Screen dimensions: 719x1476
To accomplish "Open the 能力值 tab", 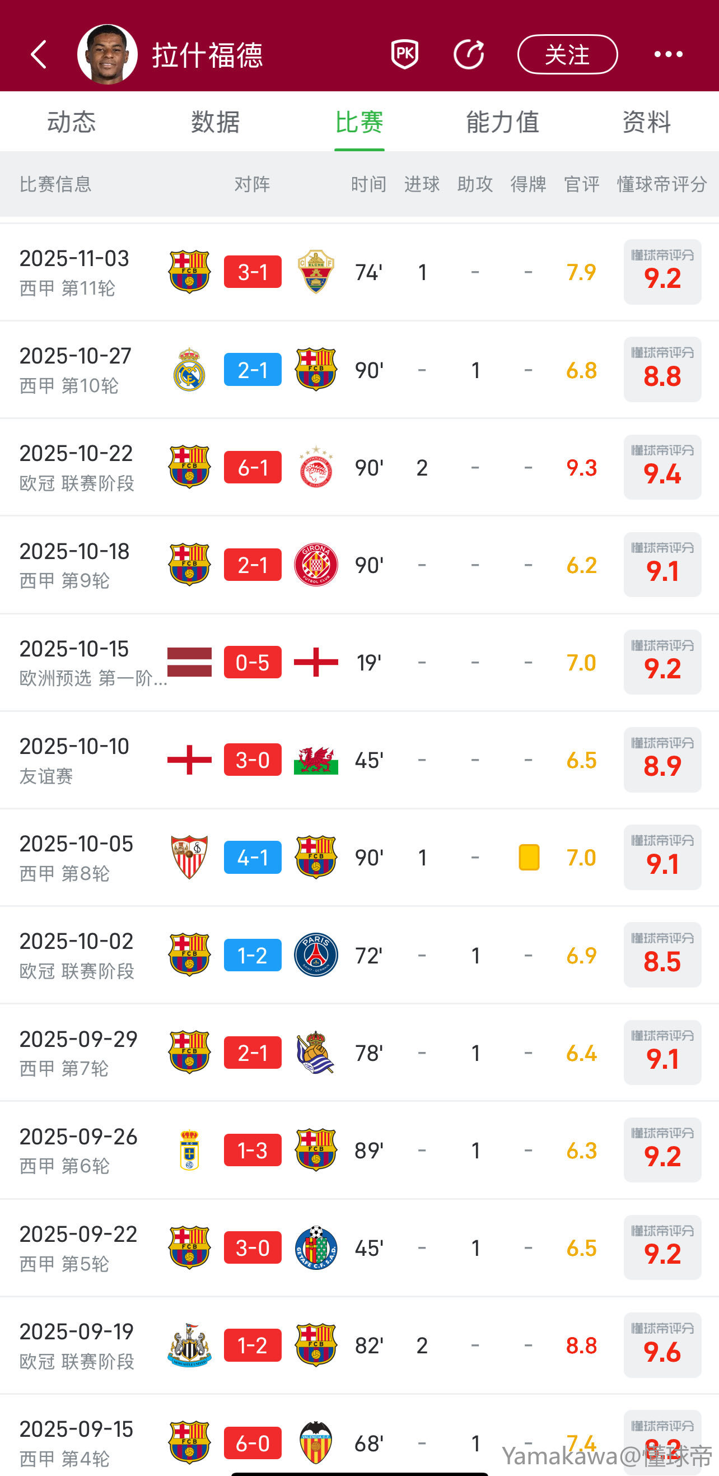I will point(503,122).
